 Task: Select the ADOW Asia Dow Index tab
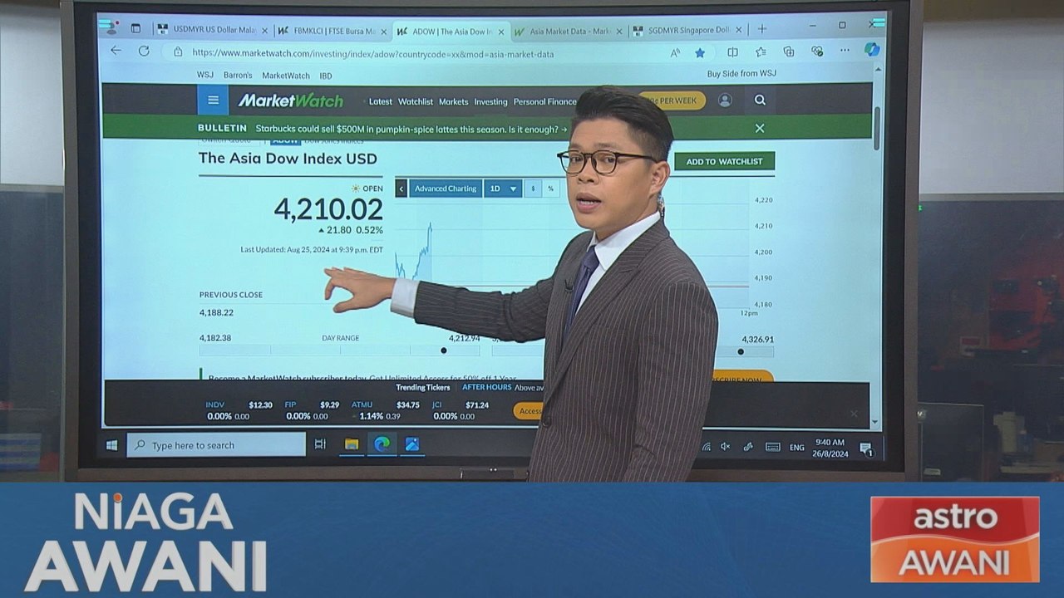tap(451, 31)
